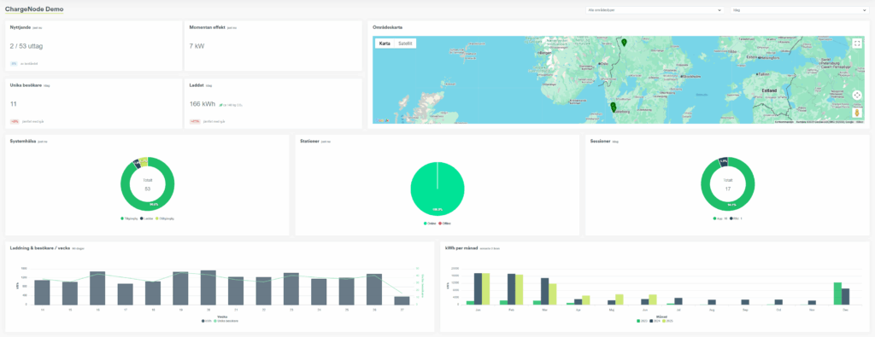Viewport: 875px width, 337px height.
Task: Click the Google logo on the map
Action: tap(382, 120)
